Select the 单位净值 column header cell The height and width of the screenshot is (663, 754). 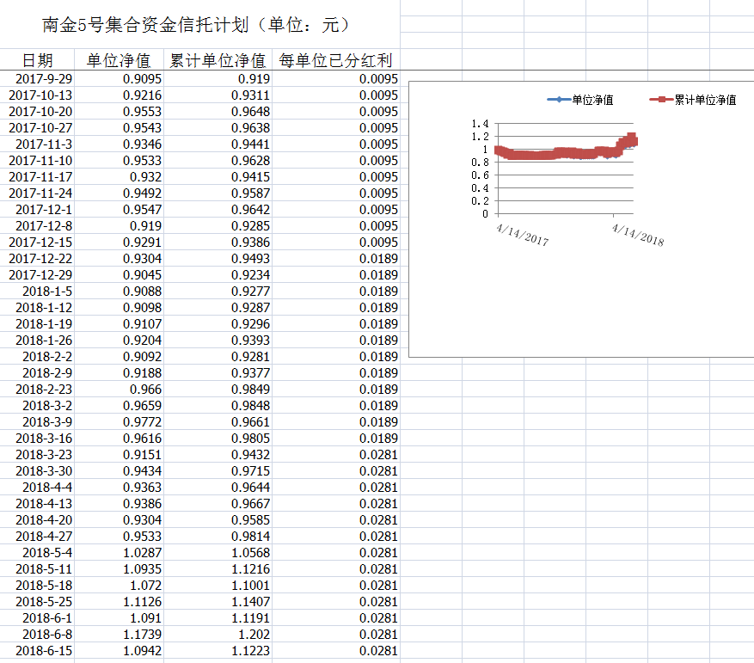(119, 60)
